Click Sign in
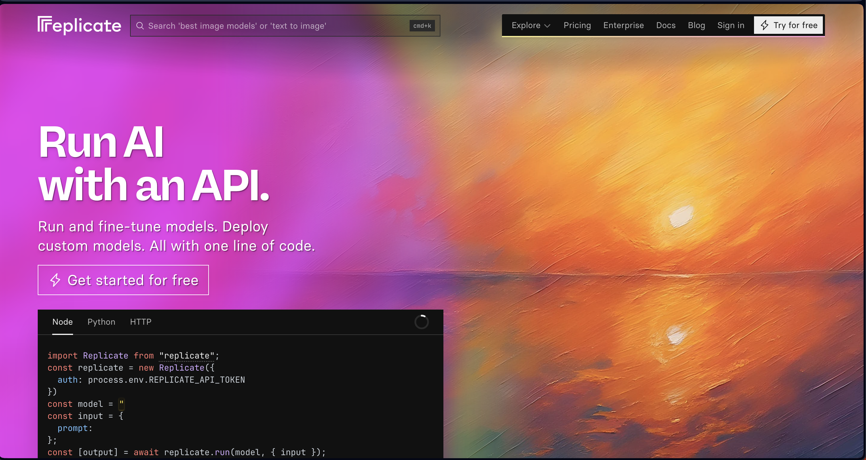This screenshot has width=866, height=460. 730,25
